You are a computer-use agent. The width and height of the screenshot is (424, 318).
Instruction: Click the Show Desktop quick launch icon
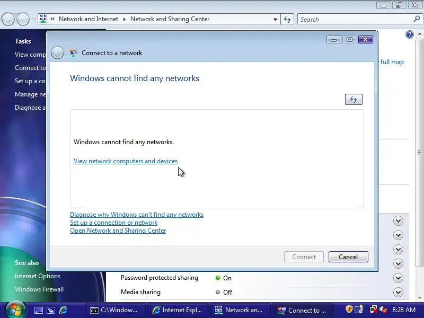[38, 310]
